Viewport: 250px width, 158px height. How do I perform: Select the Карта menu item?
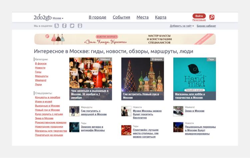pos(161,17)
